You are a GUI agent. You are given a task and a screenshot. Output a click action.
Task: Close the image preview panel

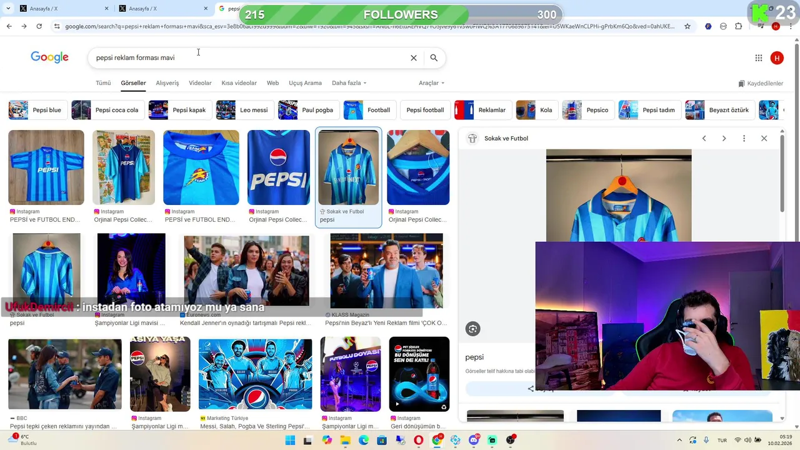point(764,138)
